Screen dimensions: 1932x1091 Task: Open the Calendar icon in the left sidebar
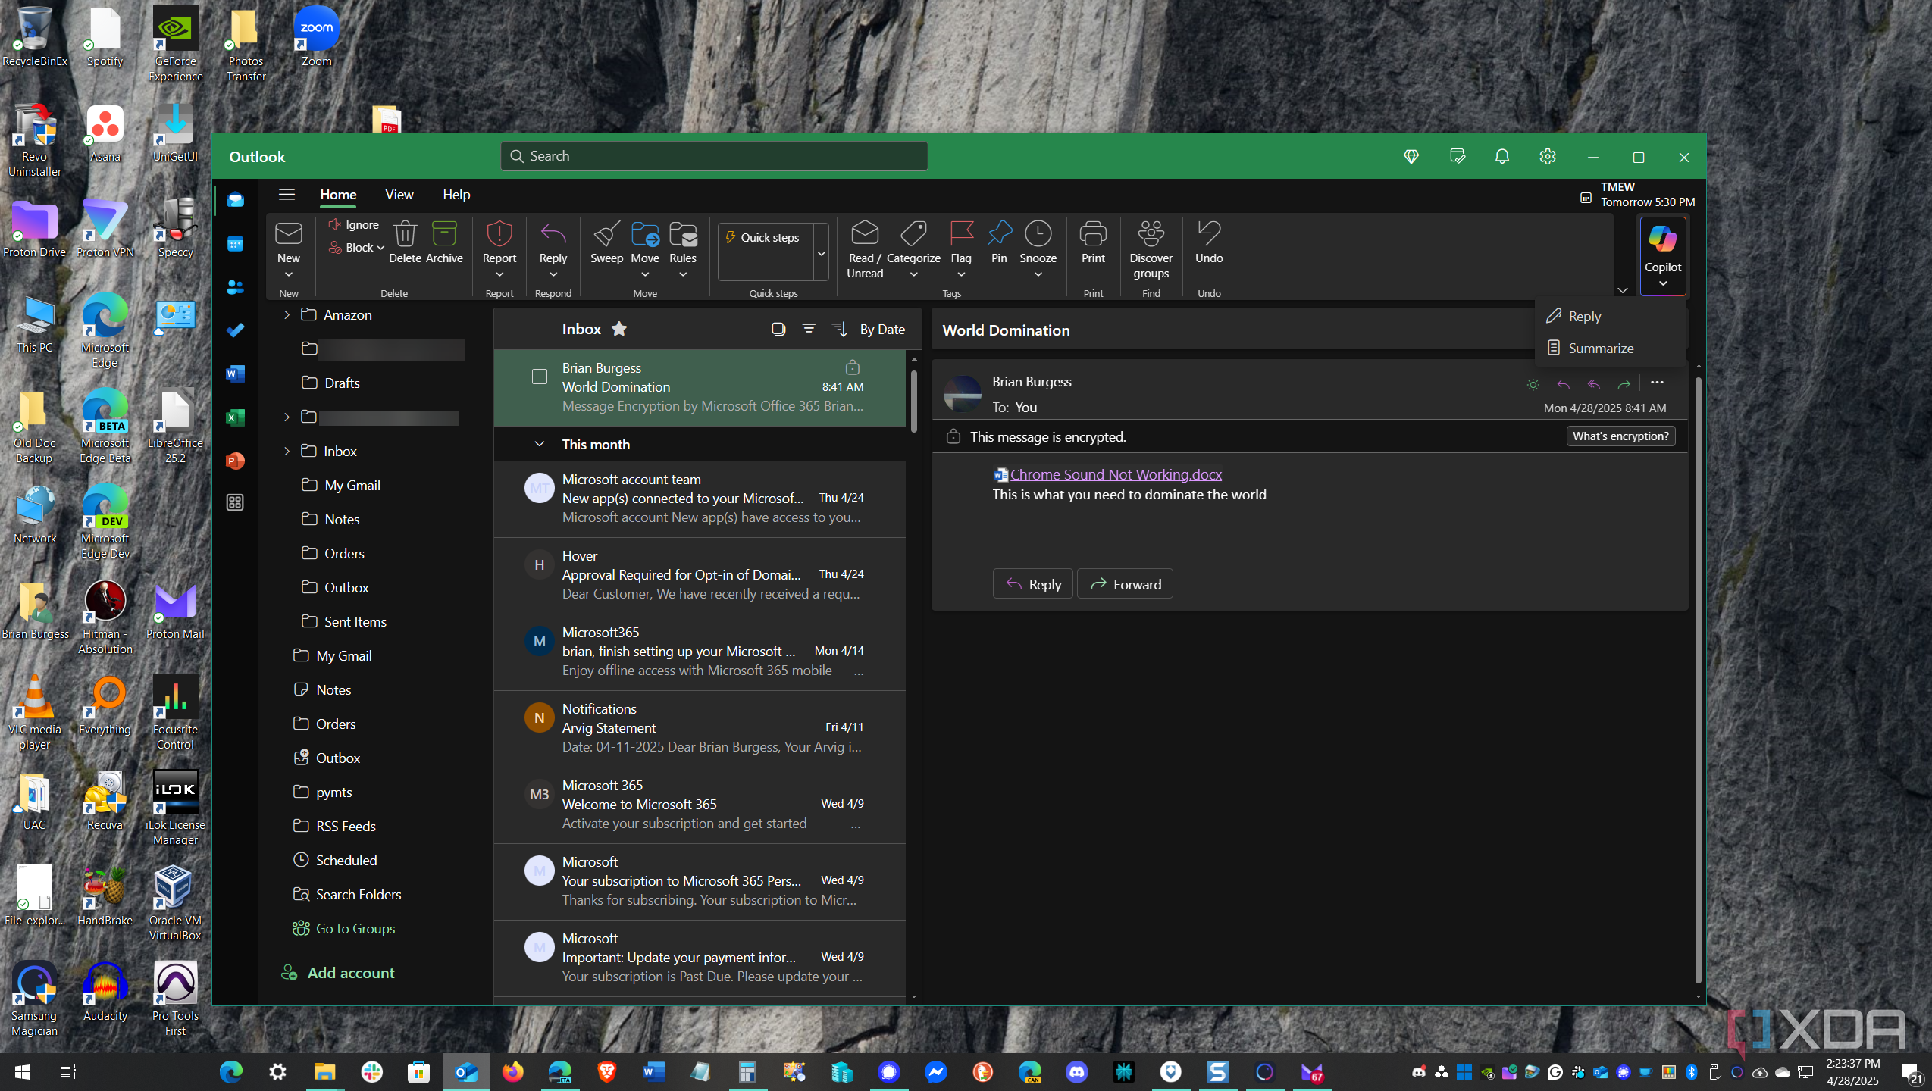tap(235, 244)
